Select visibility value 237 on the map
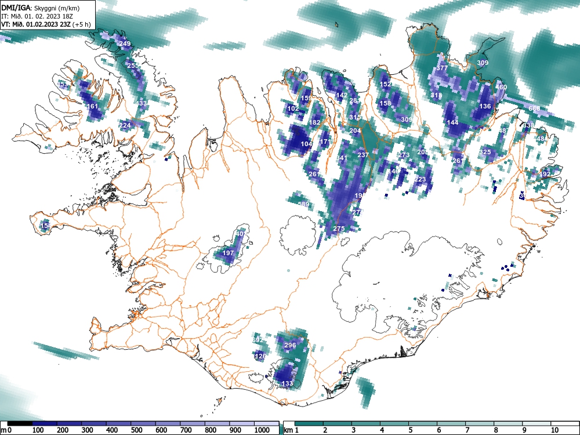Image resolution: width=580 pixels, height=435 pixels. (x=363, y=155)
